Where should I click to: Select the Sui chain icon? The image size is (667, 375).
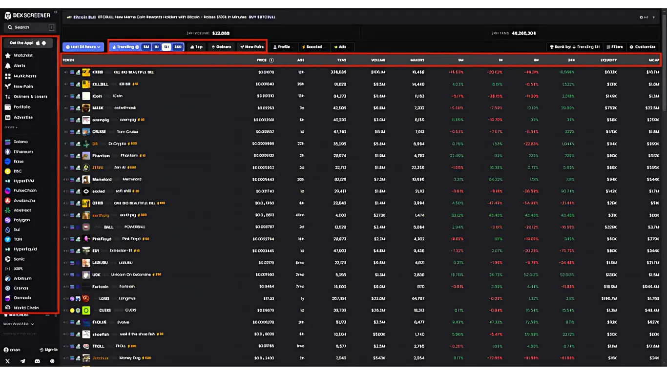point(8,230)
